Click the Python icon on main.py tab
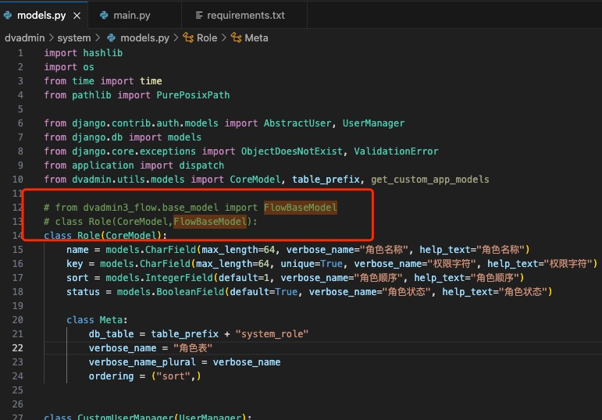 pyautogui.click(x=104, y=16)
